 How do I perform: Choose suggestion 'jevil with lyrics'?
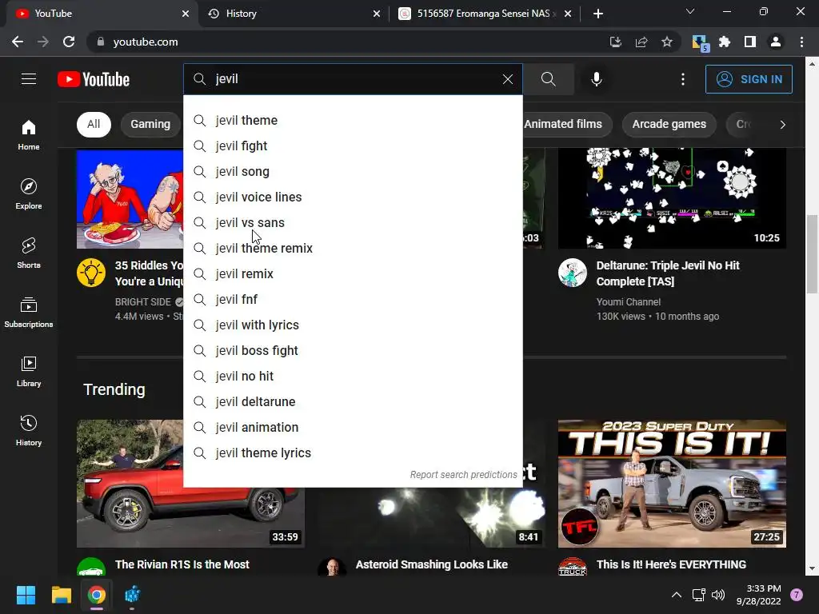(x=353, y=325)
